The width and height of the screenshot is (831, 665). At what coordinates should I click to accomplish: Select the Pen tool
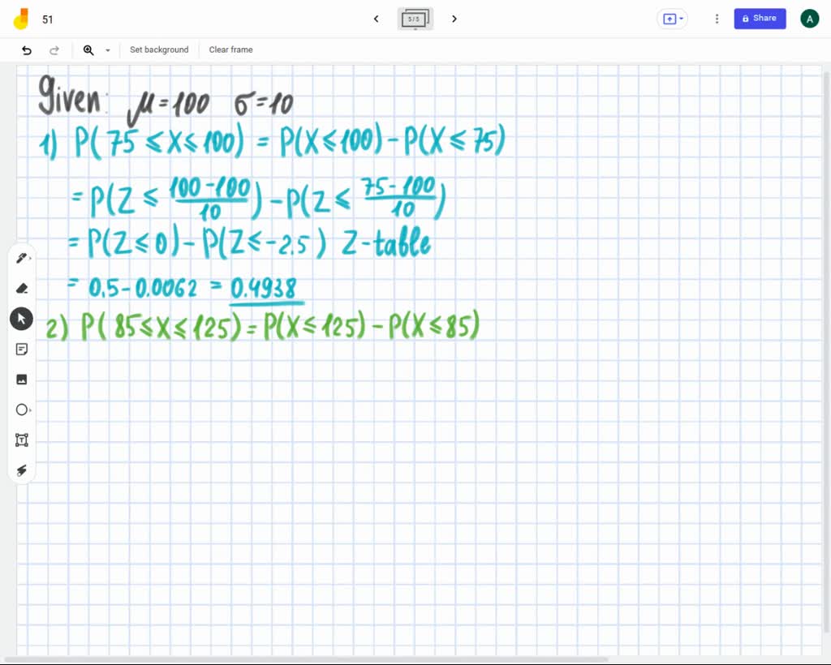click(22, 258)
